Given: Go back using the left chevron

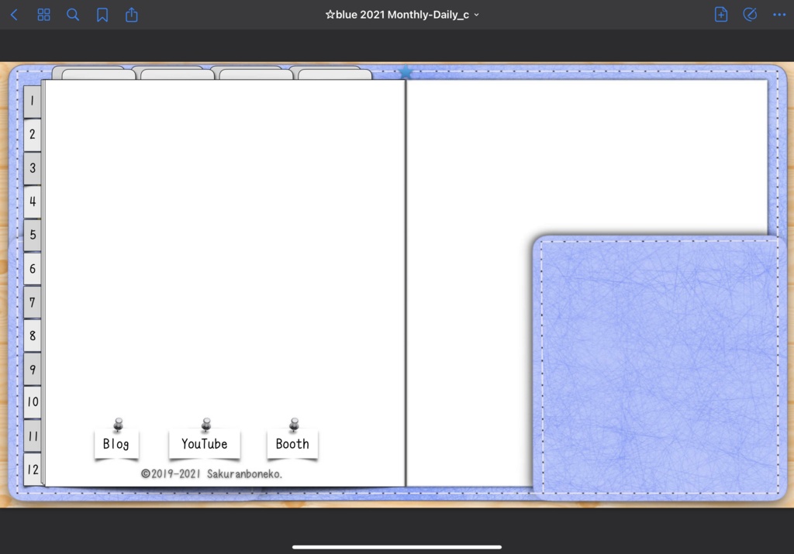Looking at the screenshot, I should [15, 15].
